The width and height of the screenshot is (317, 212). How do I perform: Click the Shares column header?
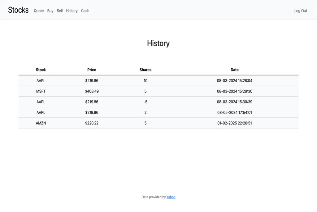(145, 70)
